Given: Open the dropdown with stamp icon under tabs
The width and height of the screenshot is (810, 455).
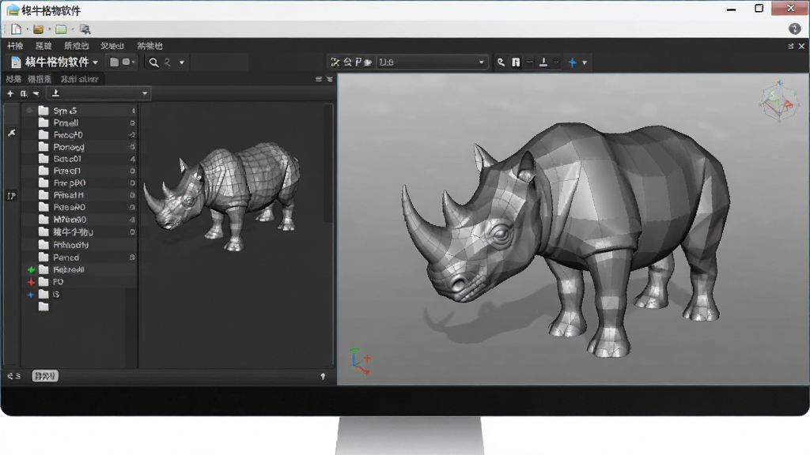Looking at the screenshot, I should tap(98, 93).
